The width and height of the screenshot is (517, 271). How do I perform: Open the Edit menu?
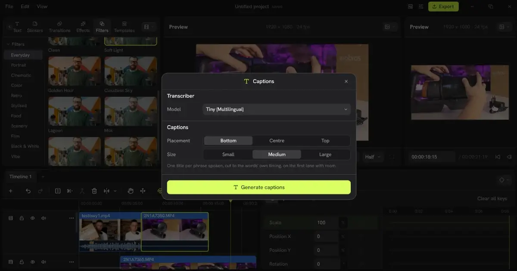click(25, 6)
